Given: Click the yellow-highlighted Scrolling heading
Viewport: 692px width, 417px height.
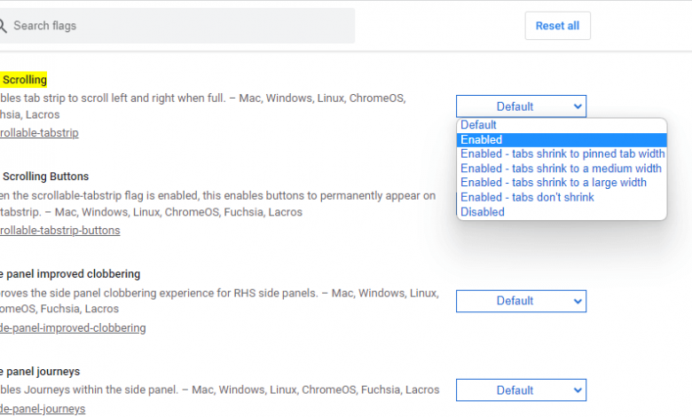Looking at the screenshot, I should point(24,80).
